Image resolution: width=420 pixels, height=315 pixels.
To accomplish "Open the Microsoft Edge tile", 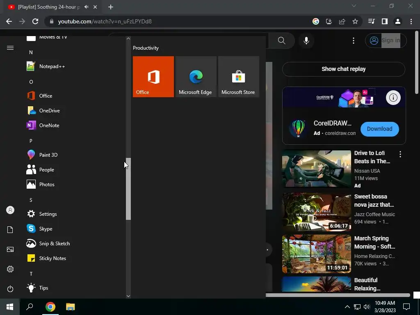I will (196, 77).
